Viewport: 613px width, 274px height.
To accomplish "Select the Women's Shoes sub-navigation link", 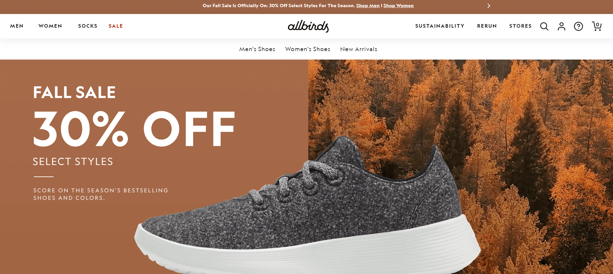I will point(308,49).
